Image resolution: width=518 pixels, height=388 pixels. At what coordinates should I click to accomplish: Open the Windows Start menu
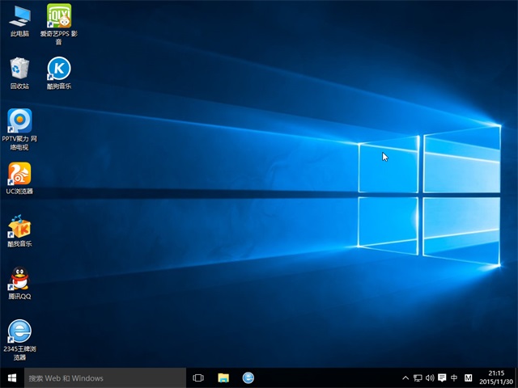coord(12,377)
